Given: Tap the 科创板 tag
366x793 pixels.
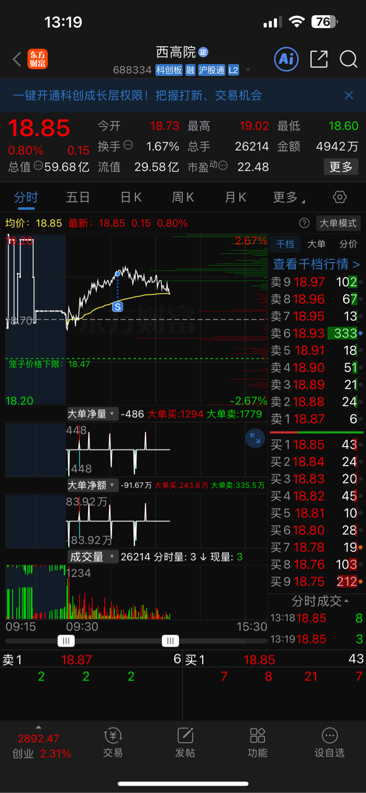Looking at the screenshot, I should (169, 70).
